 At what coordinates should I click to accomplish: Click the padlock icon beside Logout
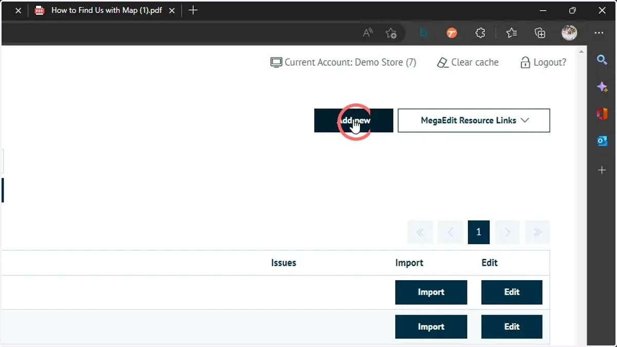525,63
